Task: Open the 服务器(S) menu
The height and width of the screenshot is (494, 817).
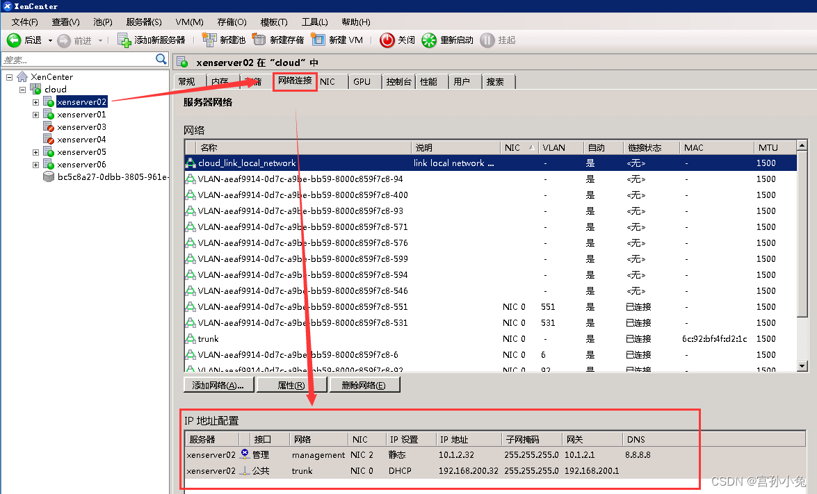Action: (x=143, y=22)
